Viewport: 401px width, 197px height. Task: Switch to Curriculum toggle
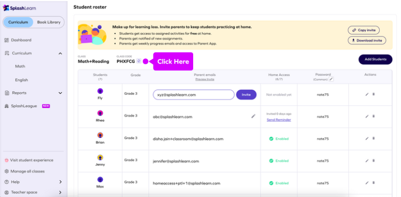click(18, 22)
